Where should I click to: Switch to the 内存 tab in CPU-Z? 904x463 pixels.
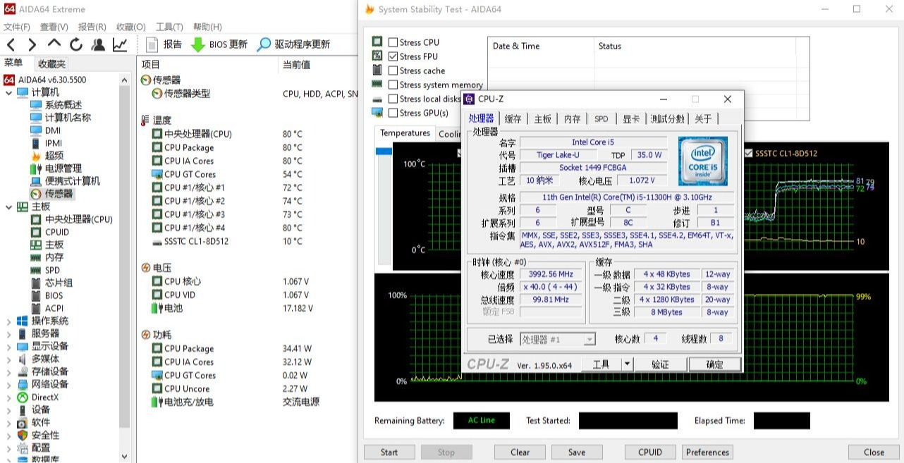pyautogui.click(x=572, y=119)
